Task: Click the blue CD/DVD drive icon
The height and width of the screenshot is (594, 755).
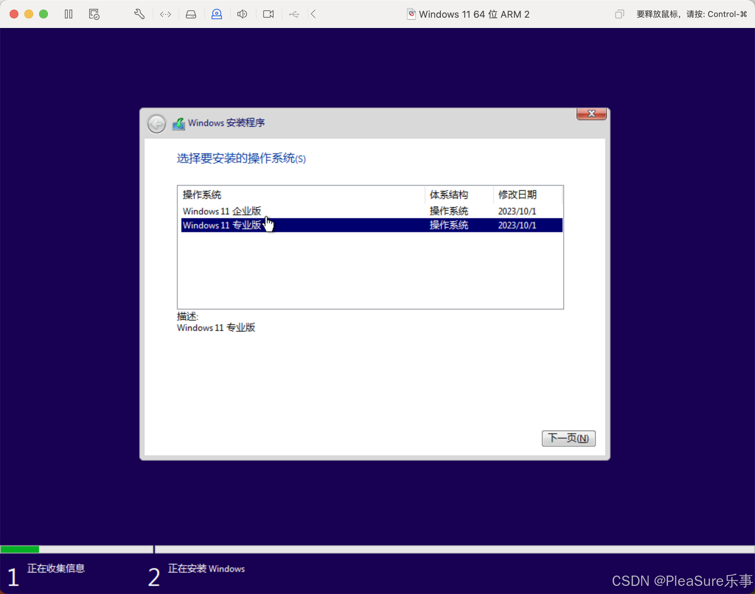Action: pos(217,14)
